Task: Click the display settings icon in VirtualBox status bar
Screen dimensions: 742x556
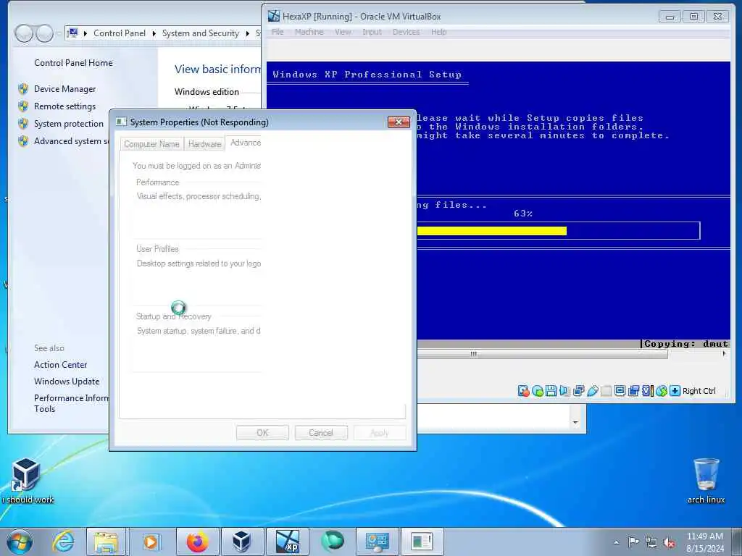Action: (620, 391)
